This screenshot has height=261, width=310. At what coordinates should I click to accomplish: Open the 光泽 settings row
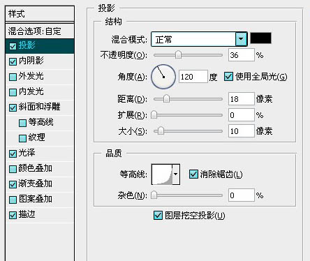coord(40,154)
